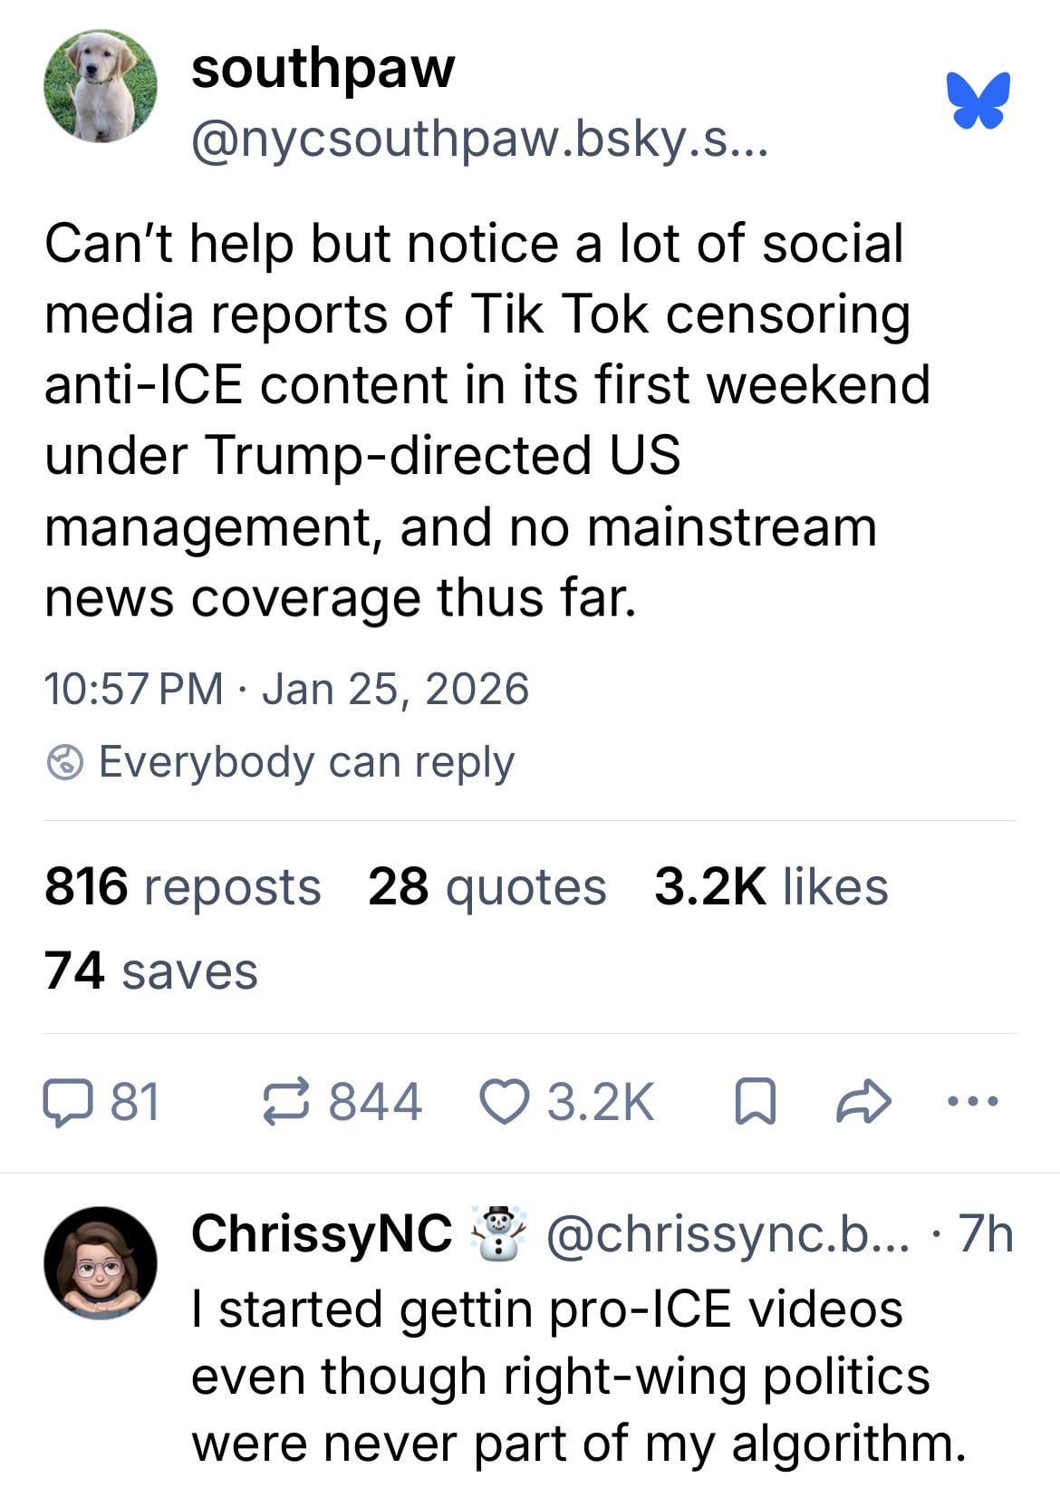Open the 74 saves count
The image size is (1060, 1488).
coord(151,971)
